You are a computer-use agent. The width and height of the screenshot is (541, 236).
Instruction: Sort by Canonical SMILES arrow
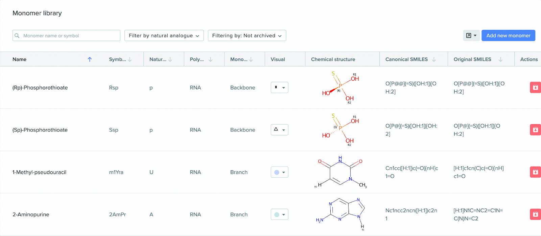tap(434, 59)
